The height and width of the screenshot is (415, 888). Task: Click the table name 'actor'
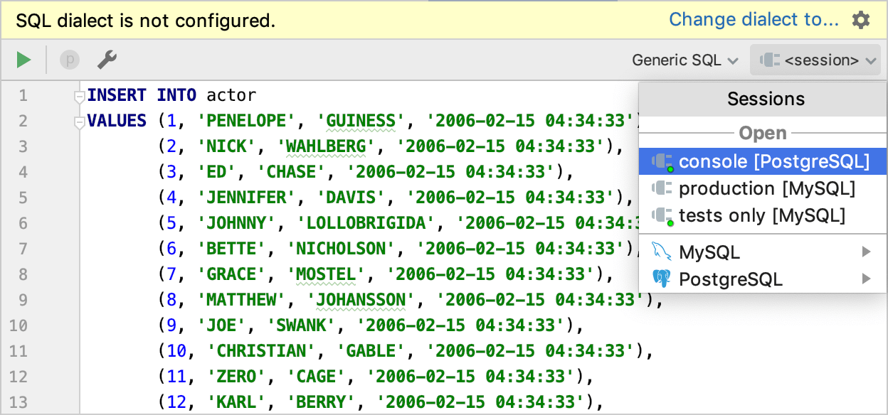(231, 95)
